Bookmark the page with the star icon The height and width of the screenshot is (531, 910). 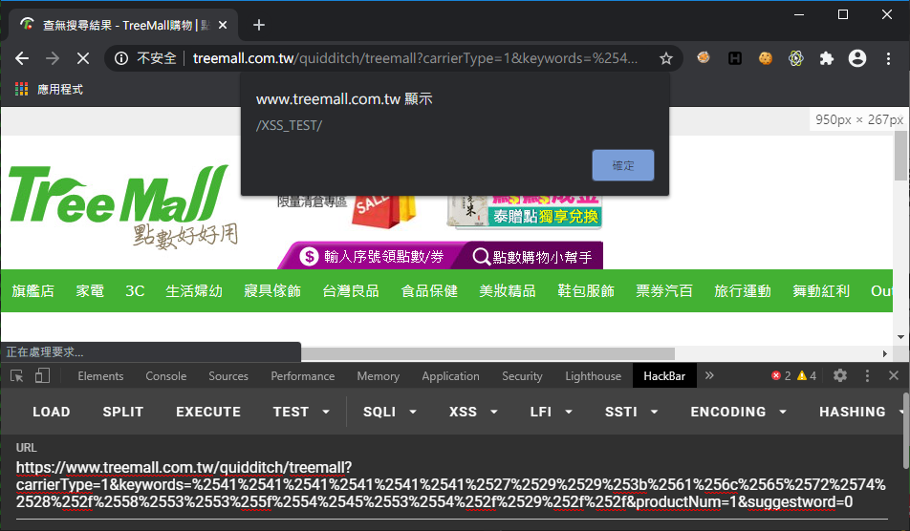pyautogui.click(x=665, y=58)
